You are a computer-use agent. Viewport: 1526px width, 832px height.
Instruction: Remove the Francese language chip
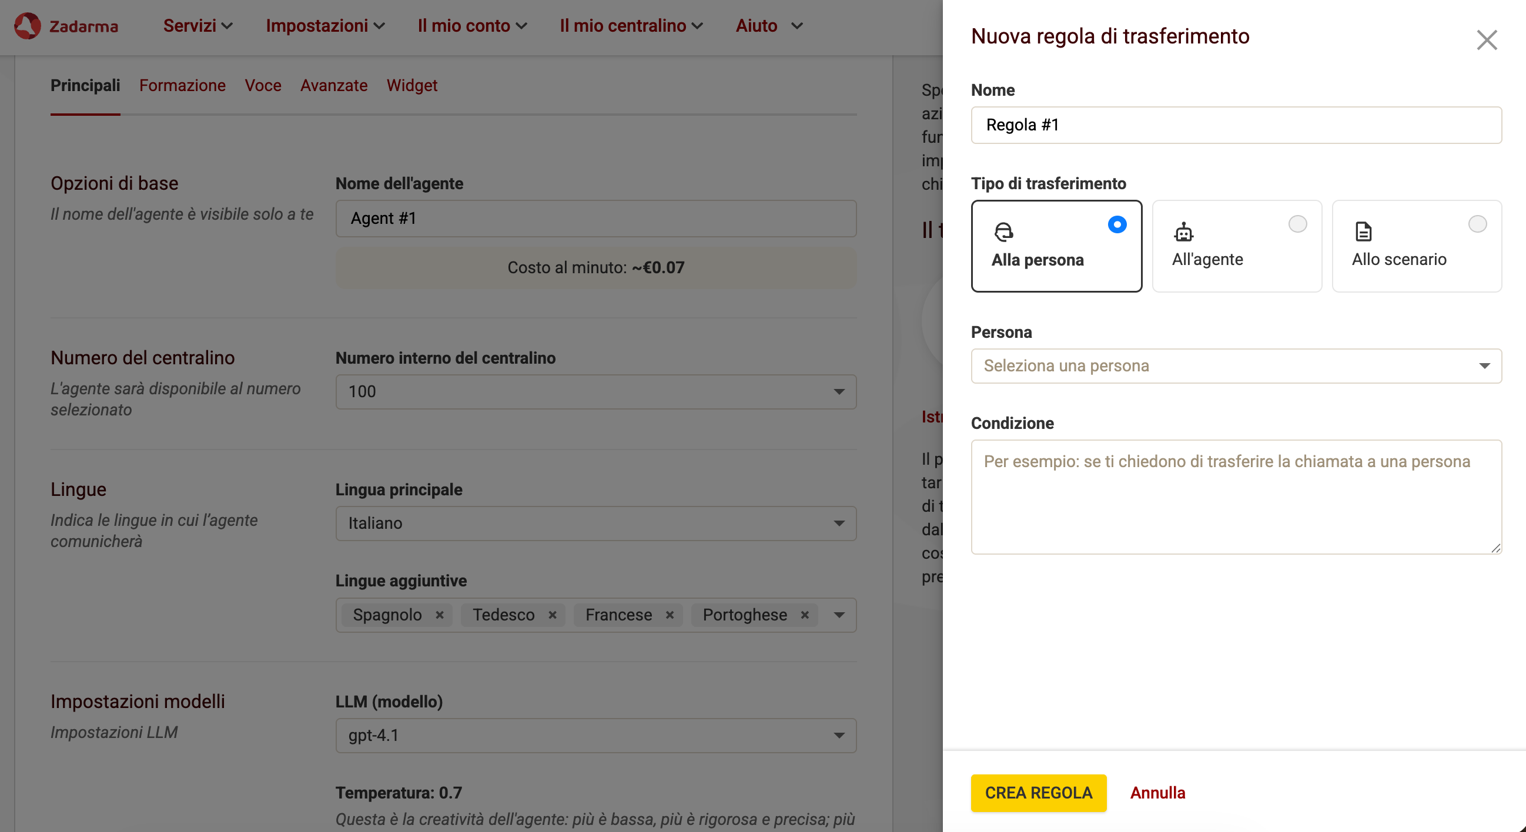point(671,615)
